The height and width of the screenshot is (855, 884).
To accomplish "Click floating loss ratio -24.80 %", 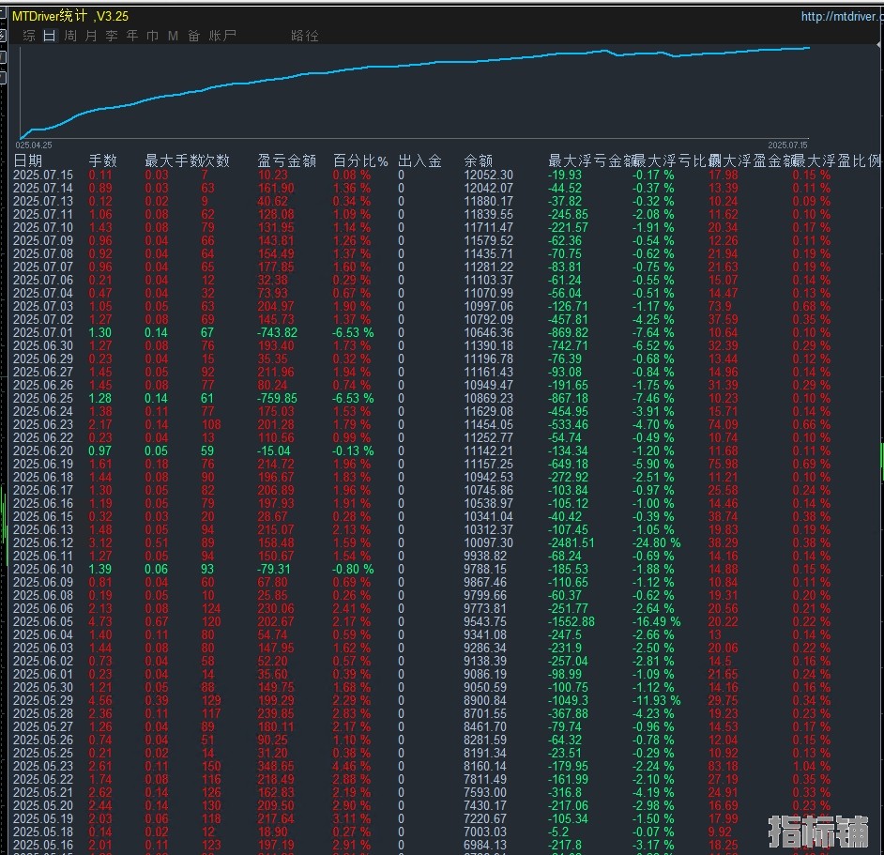I will point(656,543).
